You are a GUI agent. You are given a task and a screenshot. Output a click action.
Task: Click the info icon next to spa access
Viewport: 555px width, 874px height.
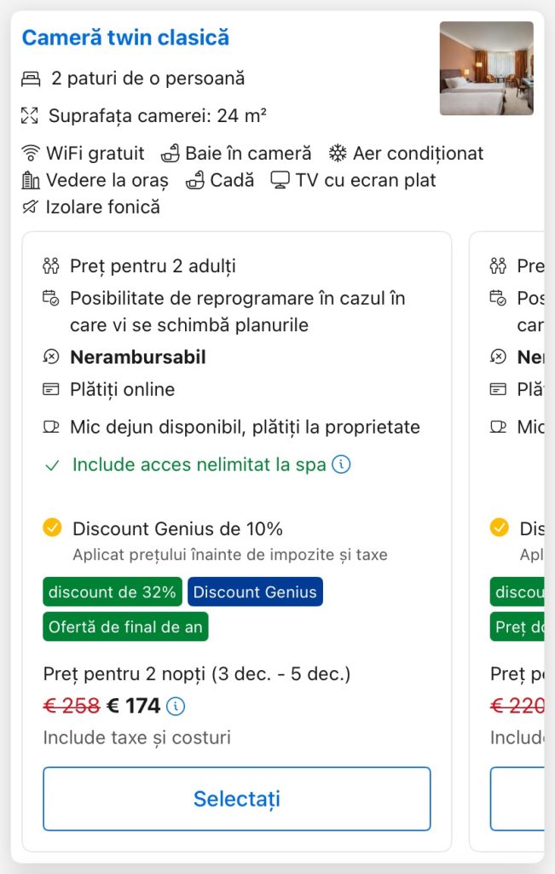click(341, 464)
